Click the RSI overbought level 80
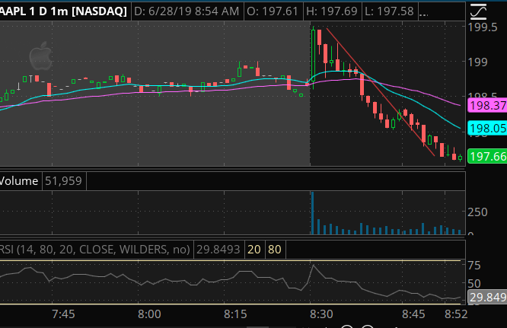The width and height of the screenshot is (507, 328). tap(275, 250)
